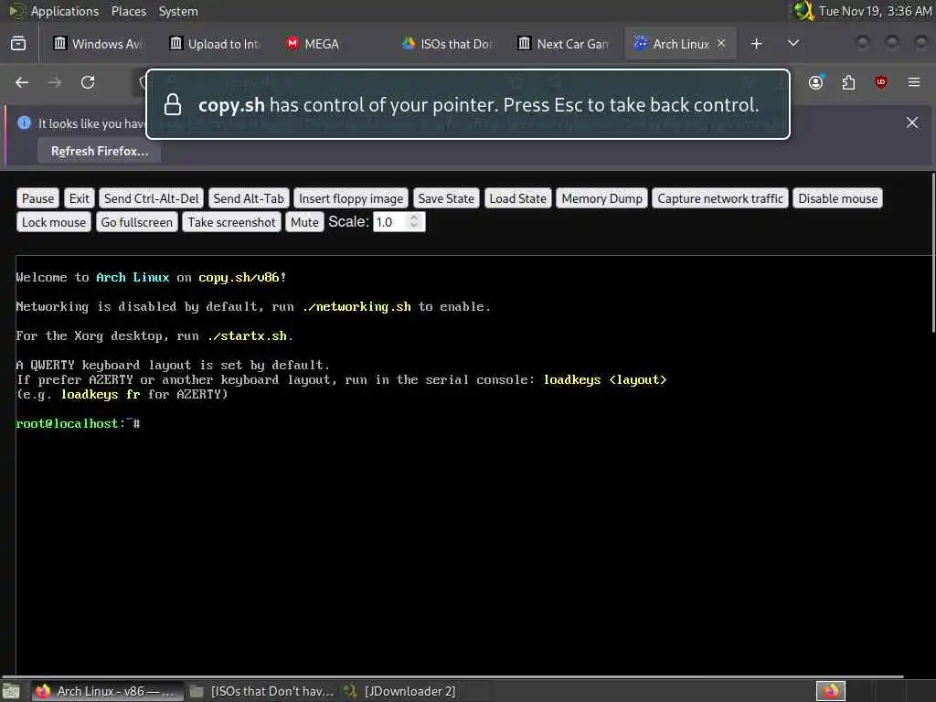Viewport: 936px width, 702px height.
Task: Click the date and time clock
Action: pos(875,11)
